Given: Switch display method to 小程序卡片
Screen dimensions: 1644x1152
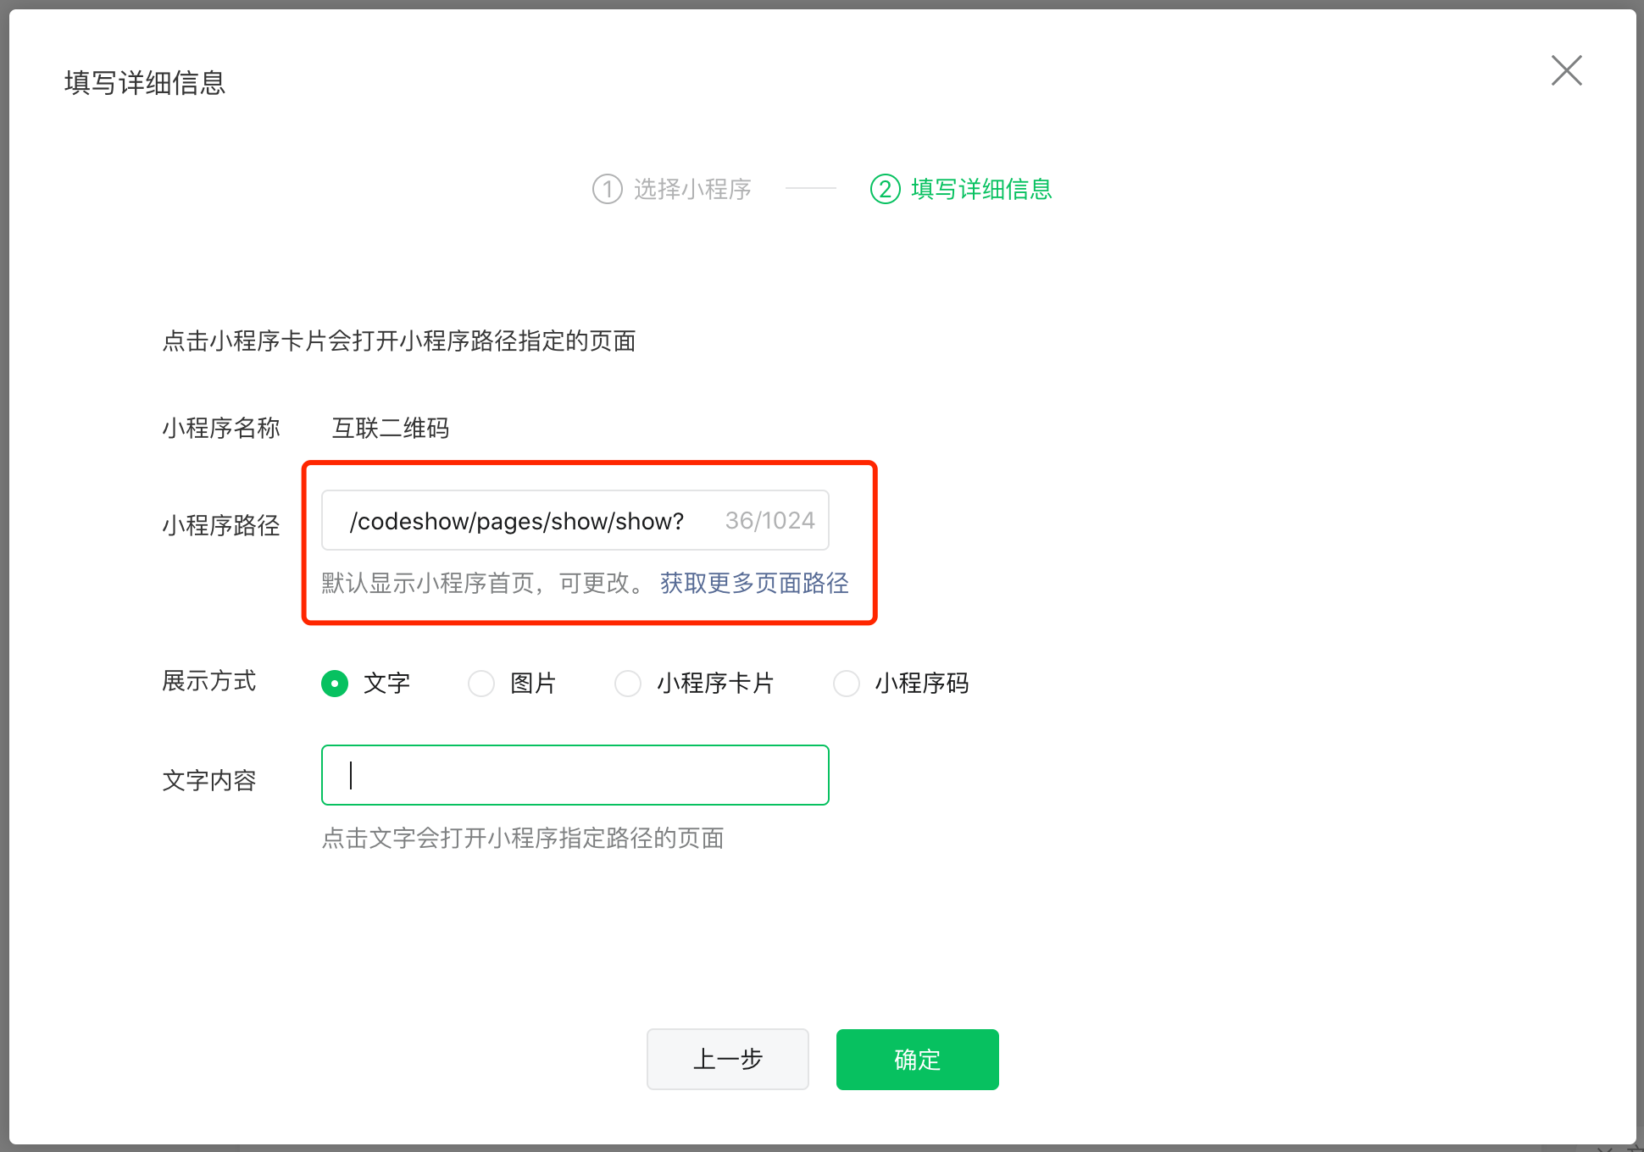Looking at the screenshot, I should pos(628,683).
